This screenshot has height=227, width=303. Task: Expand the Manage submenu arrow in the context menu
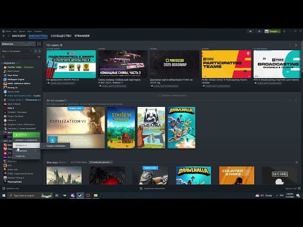[x=35, y=151]
